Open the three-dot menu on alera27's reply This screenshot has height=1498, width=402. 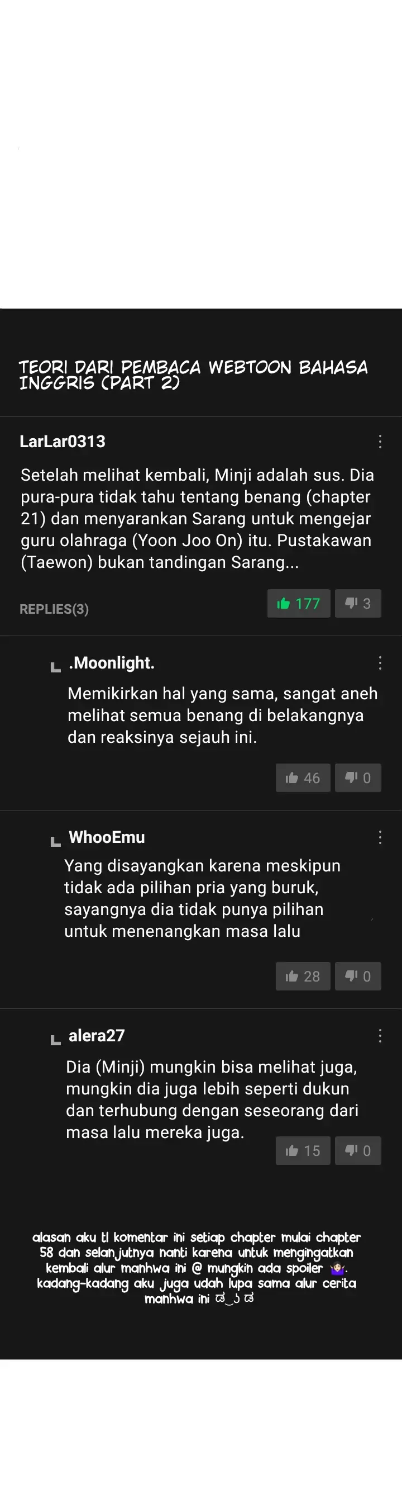coord(380,1035)
